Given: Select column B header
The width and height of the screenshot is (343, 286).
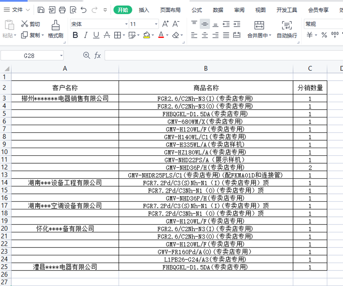Looking at the screenshot, I should [x=206, y=69].
